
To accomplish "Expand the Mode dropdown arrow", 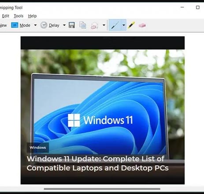I will click(35, 25).
